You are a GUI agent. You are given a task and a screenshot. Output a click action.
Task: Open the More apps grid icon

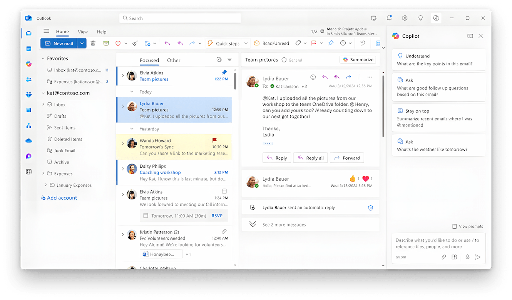coord(28,172)
